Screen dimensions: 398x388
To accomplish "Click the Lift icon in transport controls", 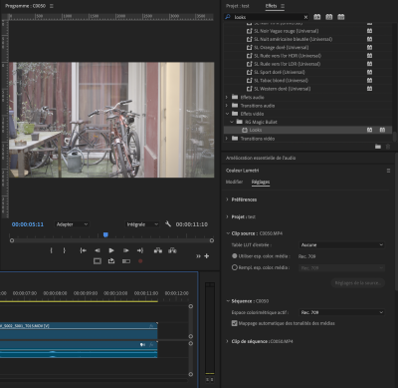I will pos(158,250).
